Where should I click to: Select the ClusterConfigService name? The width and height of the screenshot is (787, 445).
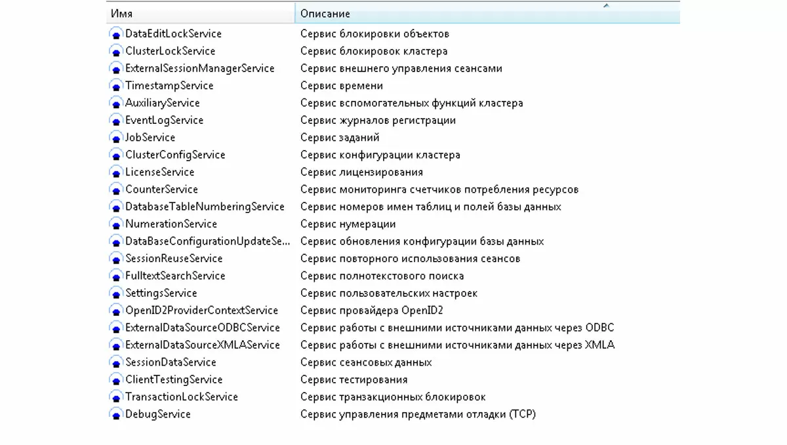(x=175, y=155)
